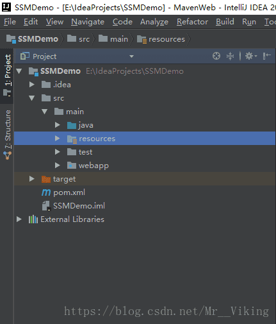Click the IntelliJ IDEA logo in title bar

coord(6,7)
